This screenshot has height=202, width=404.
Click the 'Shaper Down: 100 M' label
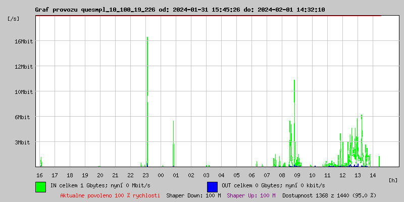[x=193, y=195]
